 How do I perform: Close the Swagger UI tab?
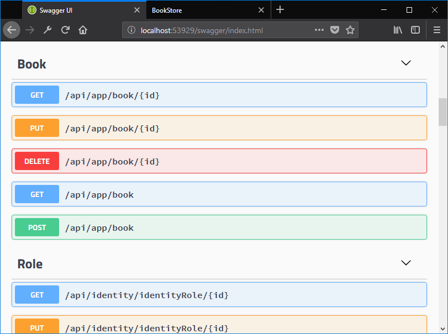[137, 10]
